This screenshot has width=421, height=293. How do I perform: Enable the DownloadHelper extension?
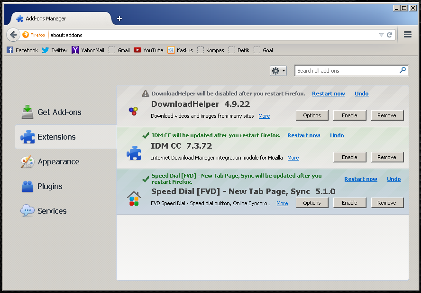pyautogui.click(x=349, y=115)
